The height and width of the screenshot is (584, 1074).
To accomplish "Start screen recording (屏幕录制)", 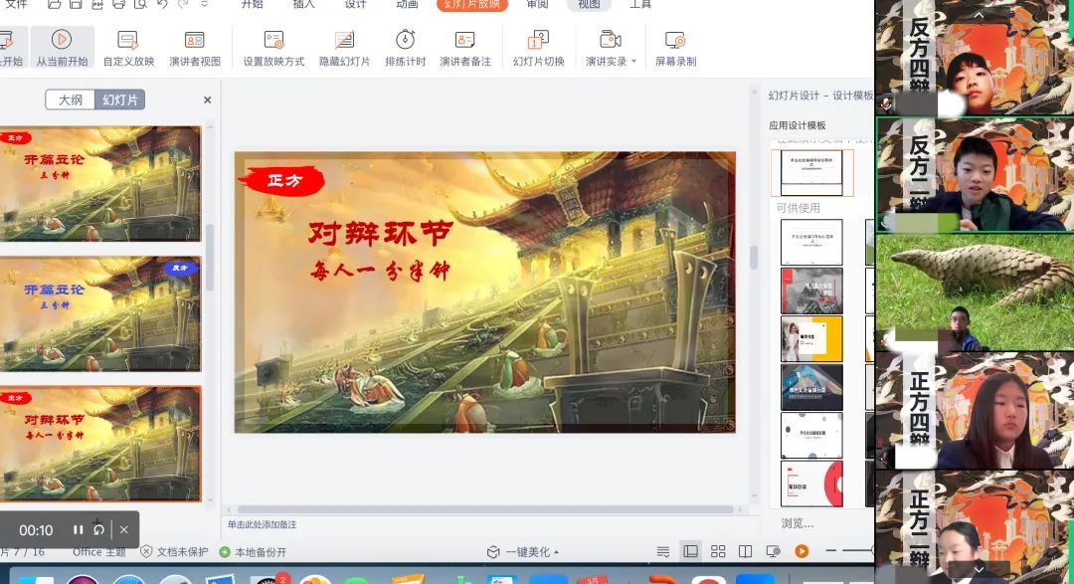I will 675,48.
